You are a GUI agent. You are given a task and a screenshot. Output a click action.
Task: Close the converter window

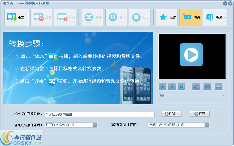click(x=230, y=3)
